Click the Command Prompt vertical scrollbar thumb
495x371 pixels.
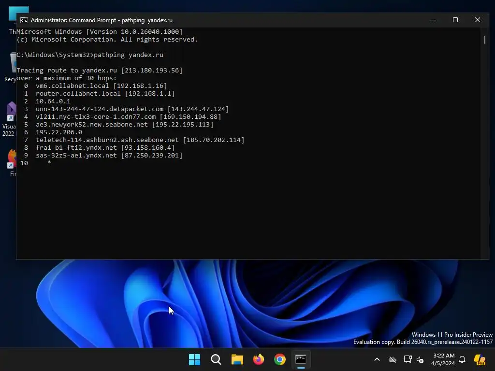tap(485, 40)
